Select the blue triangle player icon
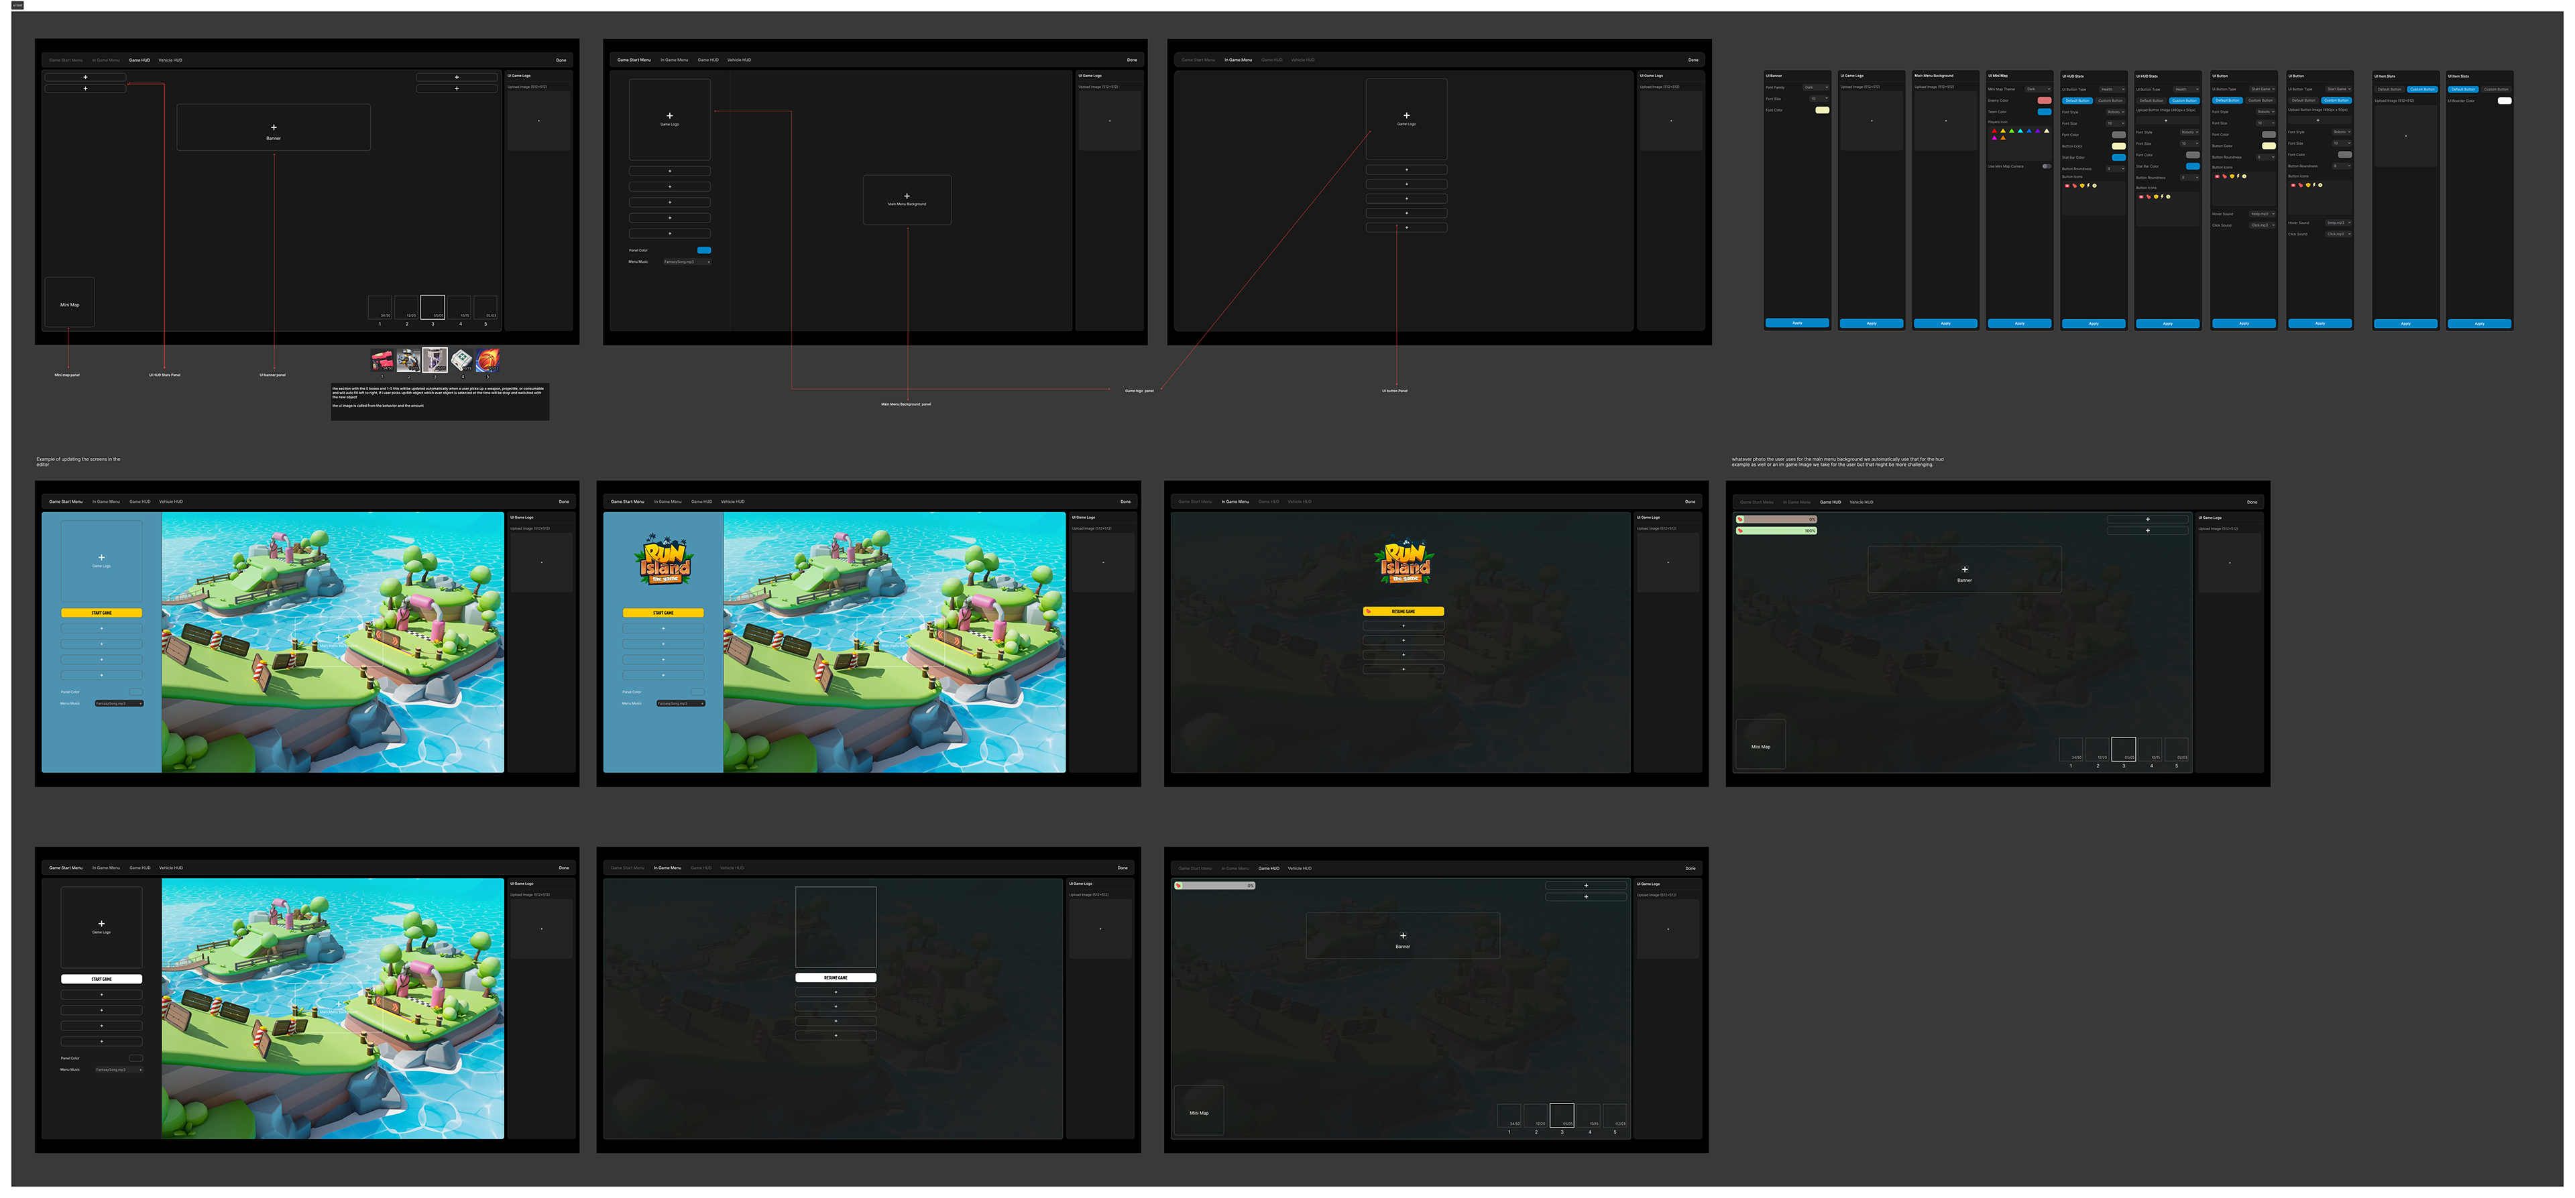Viewport: 2575px width, 1198px height. click(2029, 131)
